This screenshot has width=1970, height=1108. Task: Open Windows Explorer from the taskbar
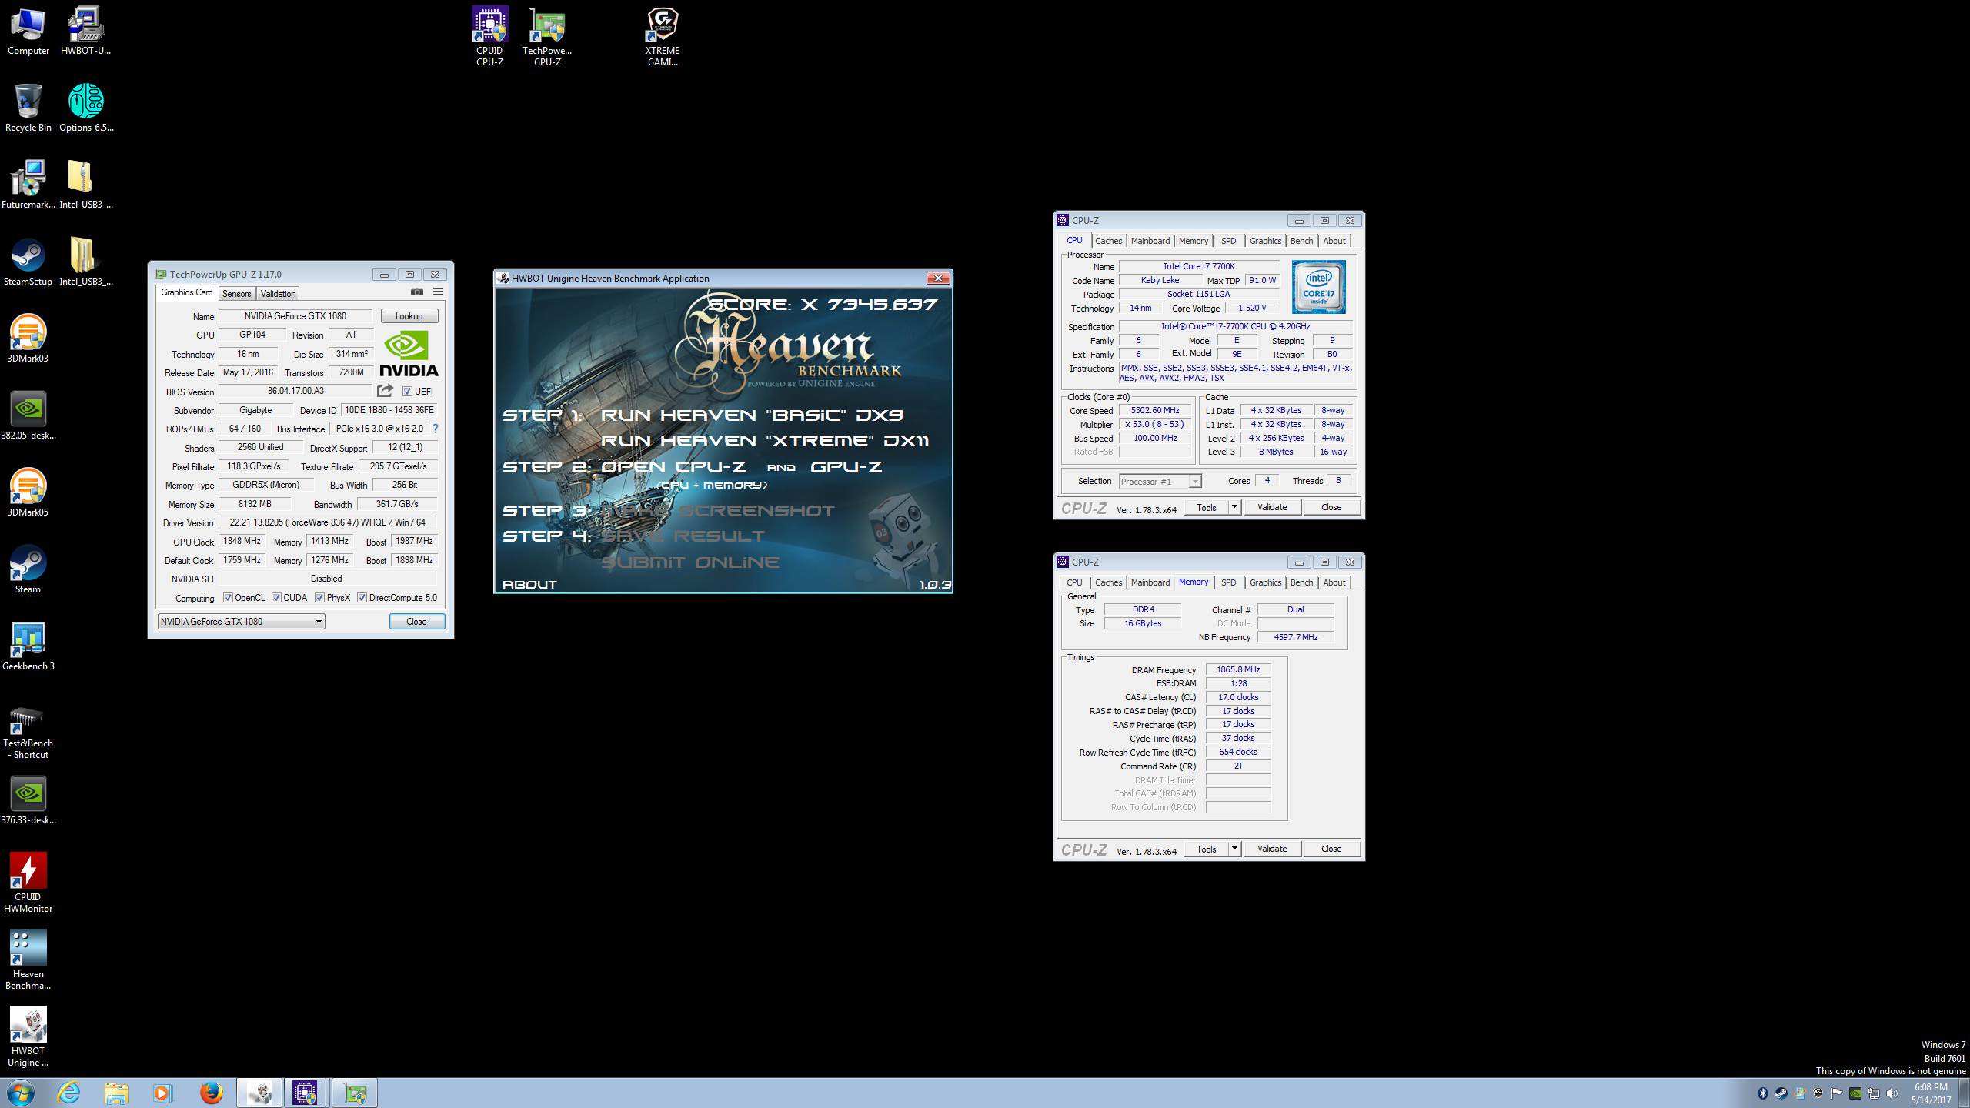(x=116, y=1093)
